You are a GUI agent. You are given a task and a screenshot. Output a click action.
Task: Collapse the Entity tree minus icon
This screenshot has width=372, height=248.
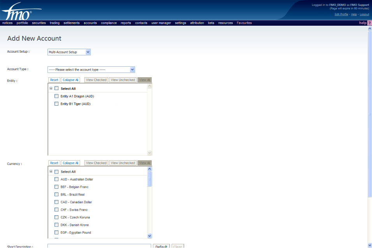click(51, 89)
